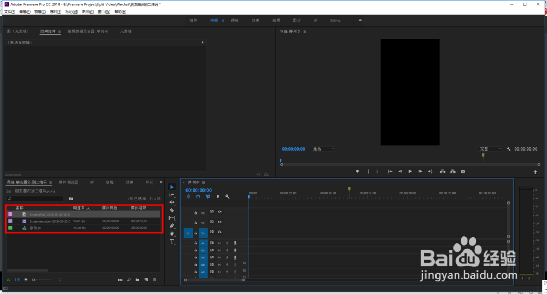Open Program monitor button editor plus
This screenshot has width=547, height=294.
[x=535, y=172]
